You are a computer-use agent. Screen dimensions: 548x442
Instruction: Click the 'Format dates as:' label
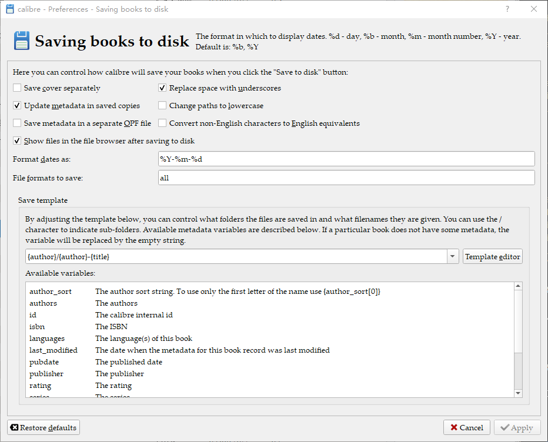[42, 159]
